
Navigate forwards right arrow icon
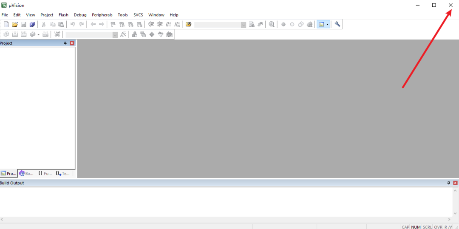(102, 24)
